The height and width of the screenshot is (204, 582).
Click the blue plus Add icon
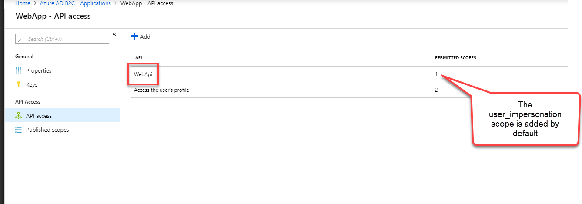tap(134, 37)
